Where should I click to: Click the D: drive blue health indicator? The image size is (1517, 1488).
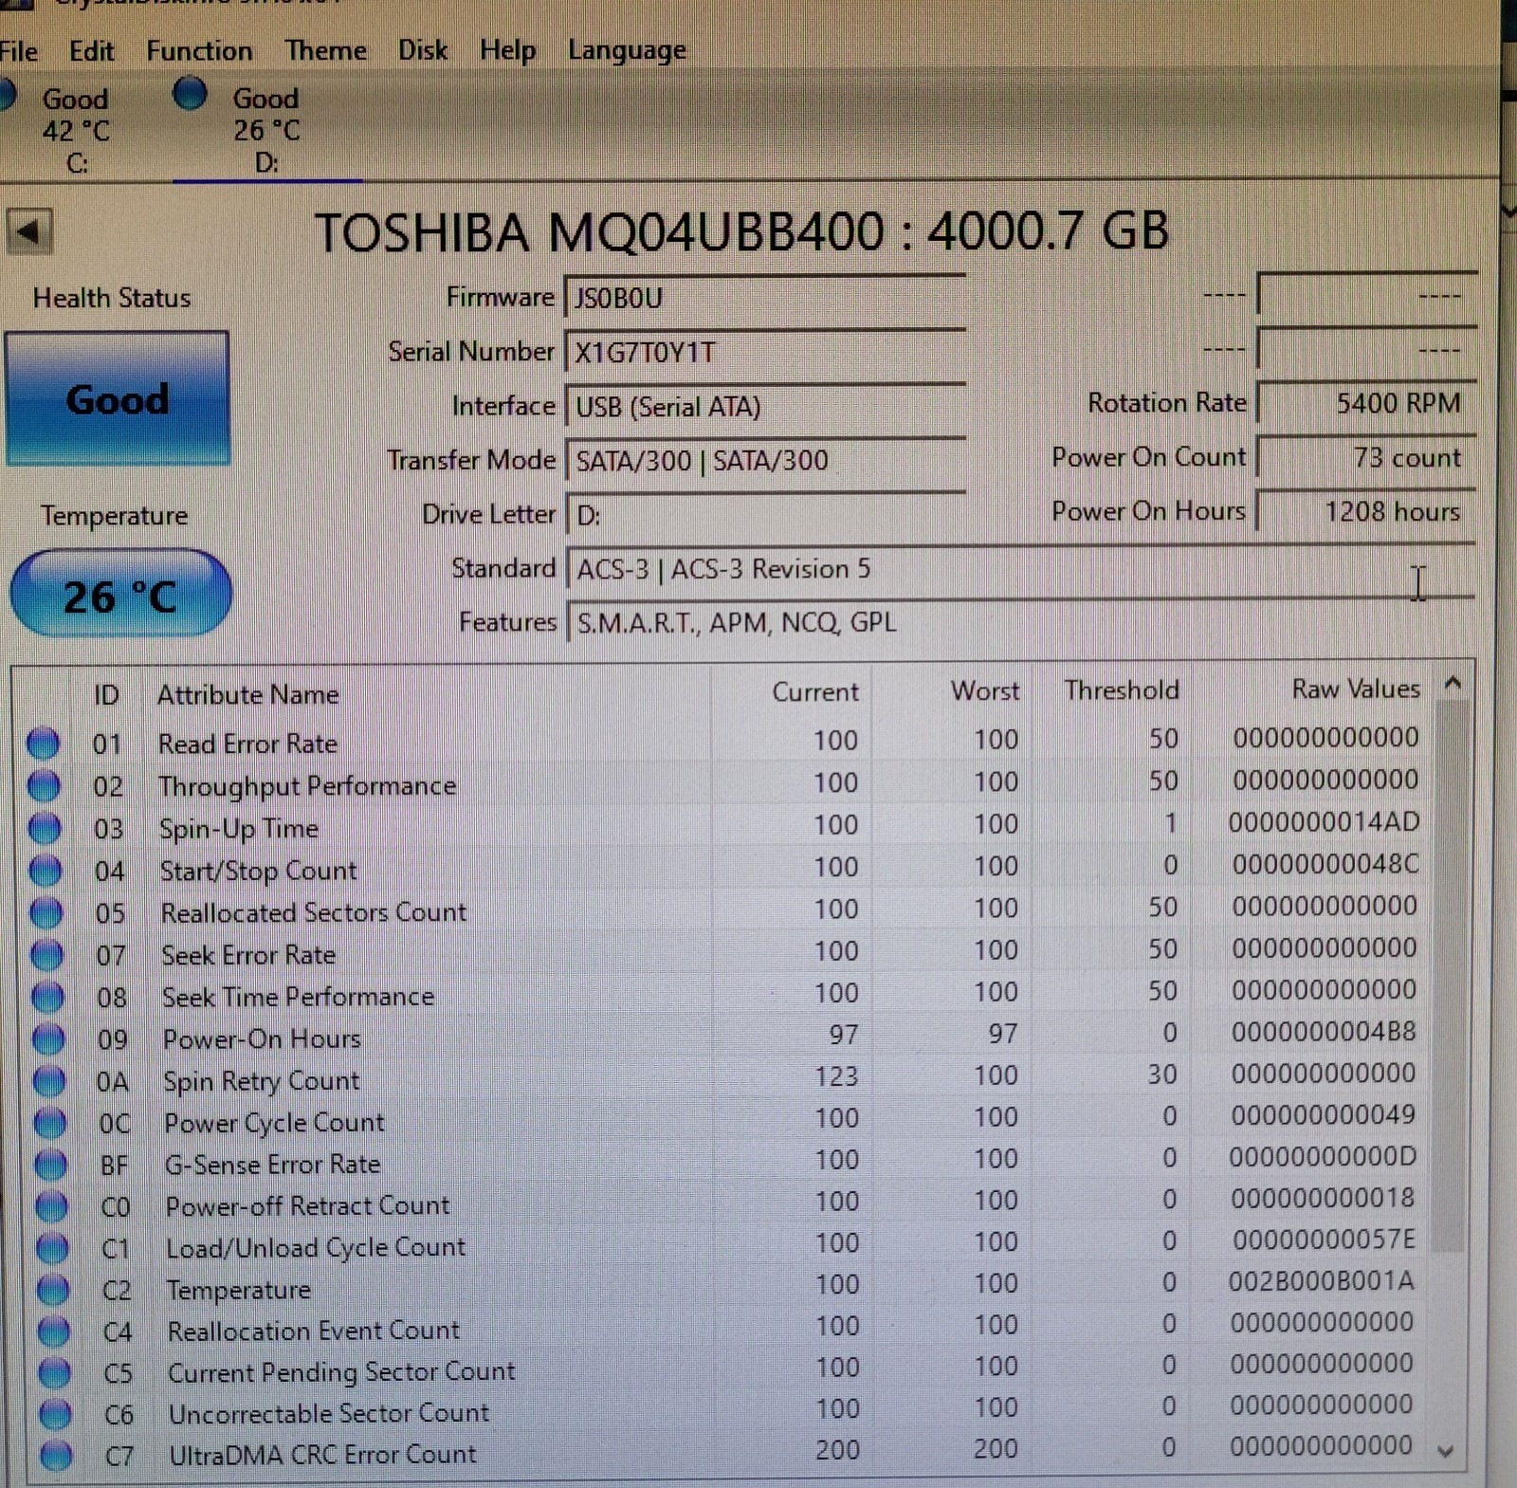tap(191, 94)
